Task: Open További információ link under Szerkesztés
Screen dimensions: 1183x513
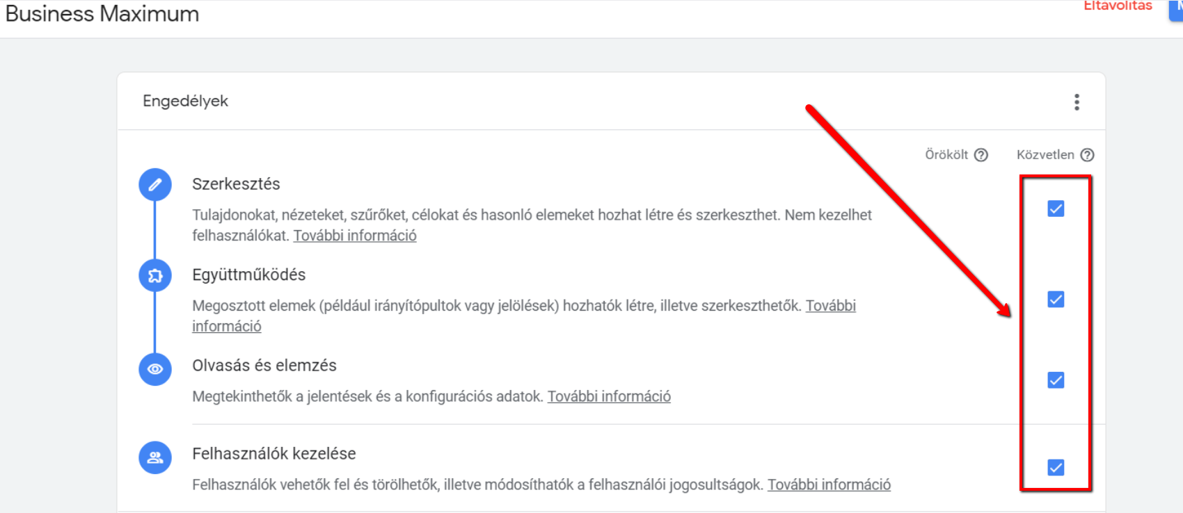Action: click(x=355, y=236)
